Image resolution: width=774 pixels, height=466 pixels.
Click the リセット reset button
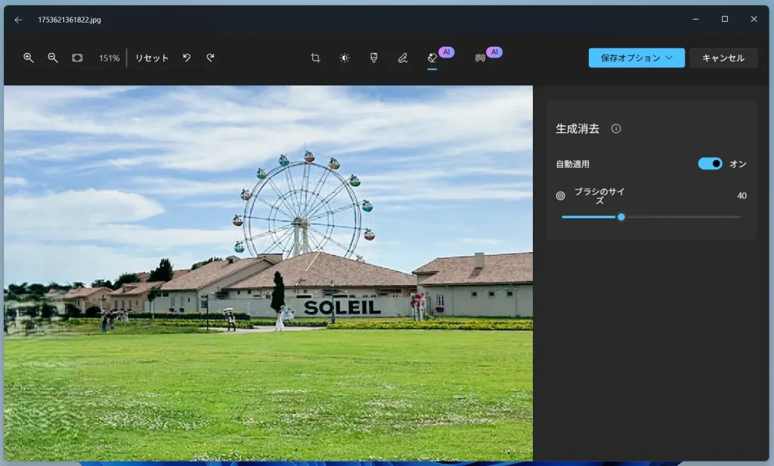point(152,57)
